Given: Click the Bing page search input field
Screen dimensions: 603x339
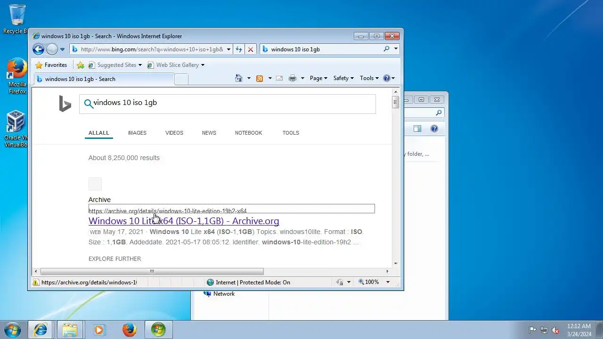Looking at the screenshot, I should (x=228, y=104).
